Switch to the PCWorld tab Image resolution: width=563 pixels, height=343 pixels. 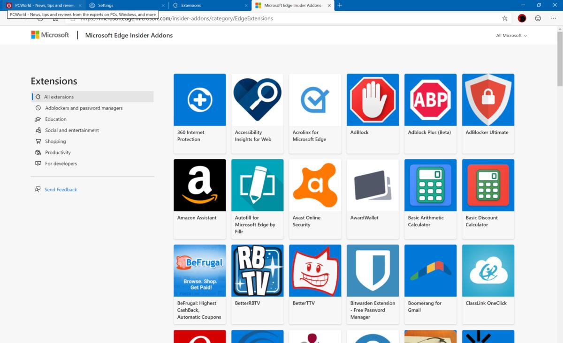point(43,5)
